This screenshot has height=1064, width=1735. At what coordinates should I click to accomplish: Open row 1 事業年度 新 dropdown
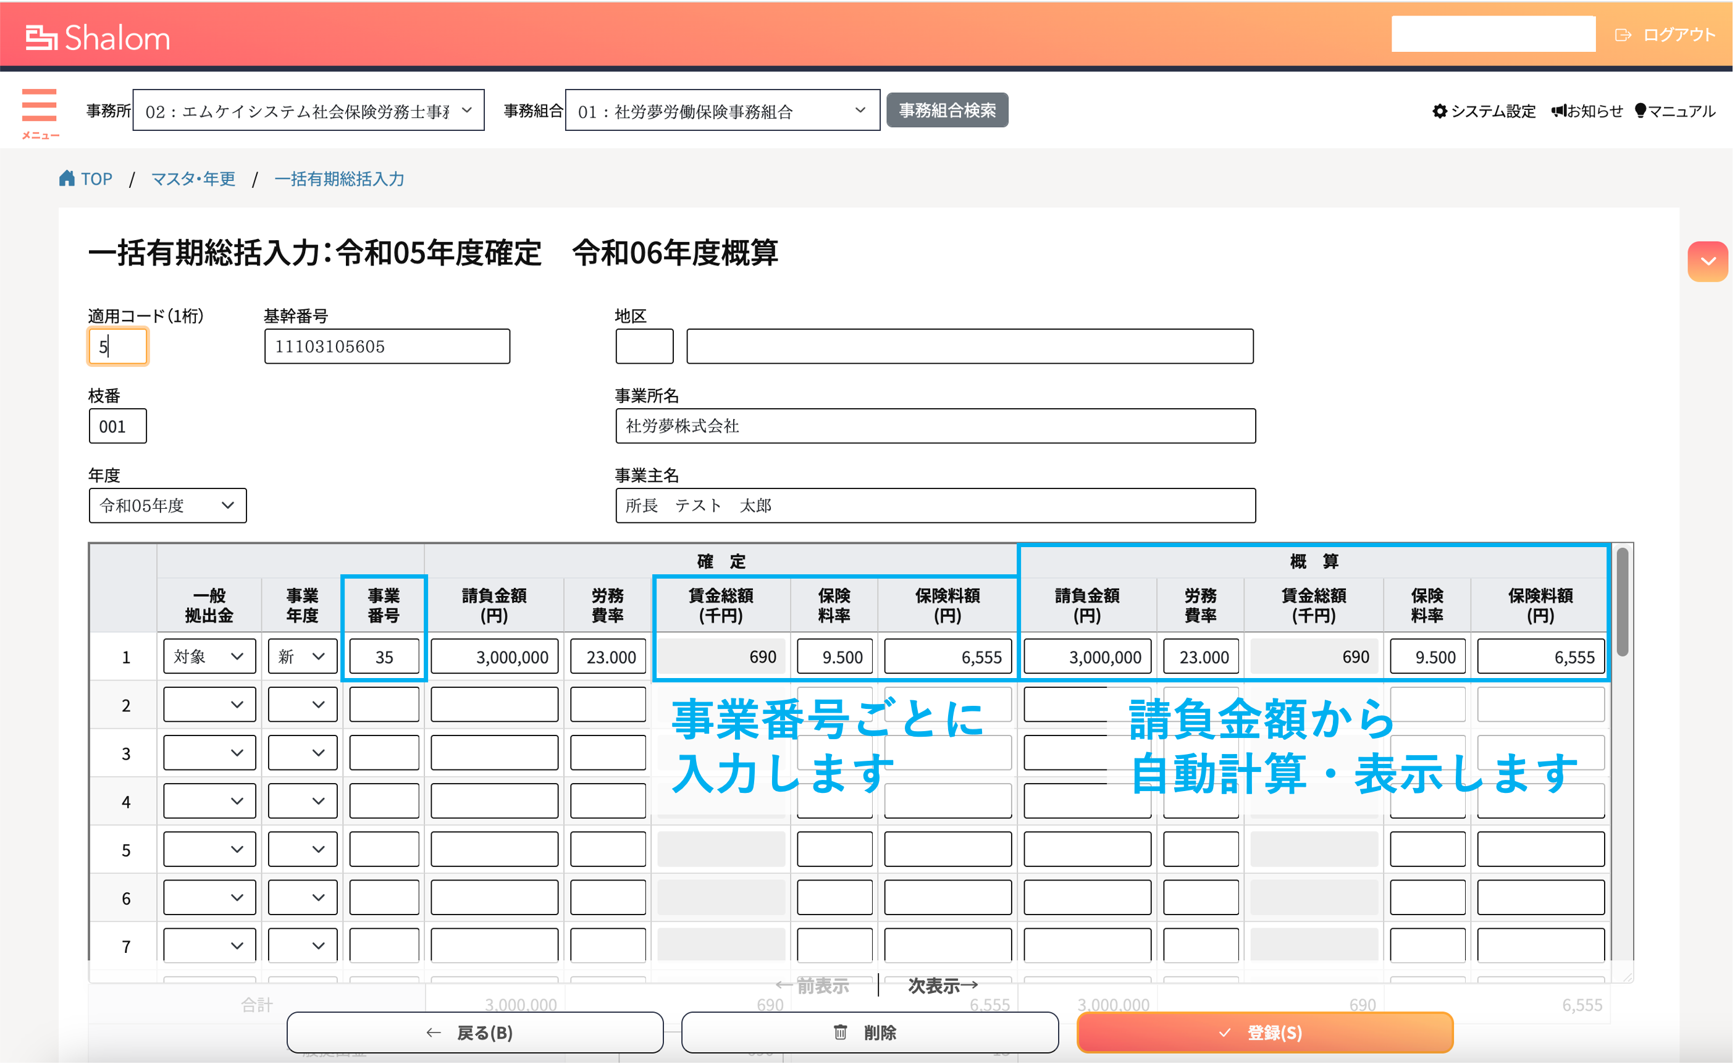[302, 656]
